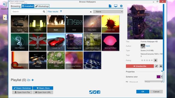Image resolution: width=175 pixels, height=98 pixels.
Task: Select the DNA Fragment wallpaper thumbnail
Action: [20, 42]
